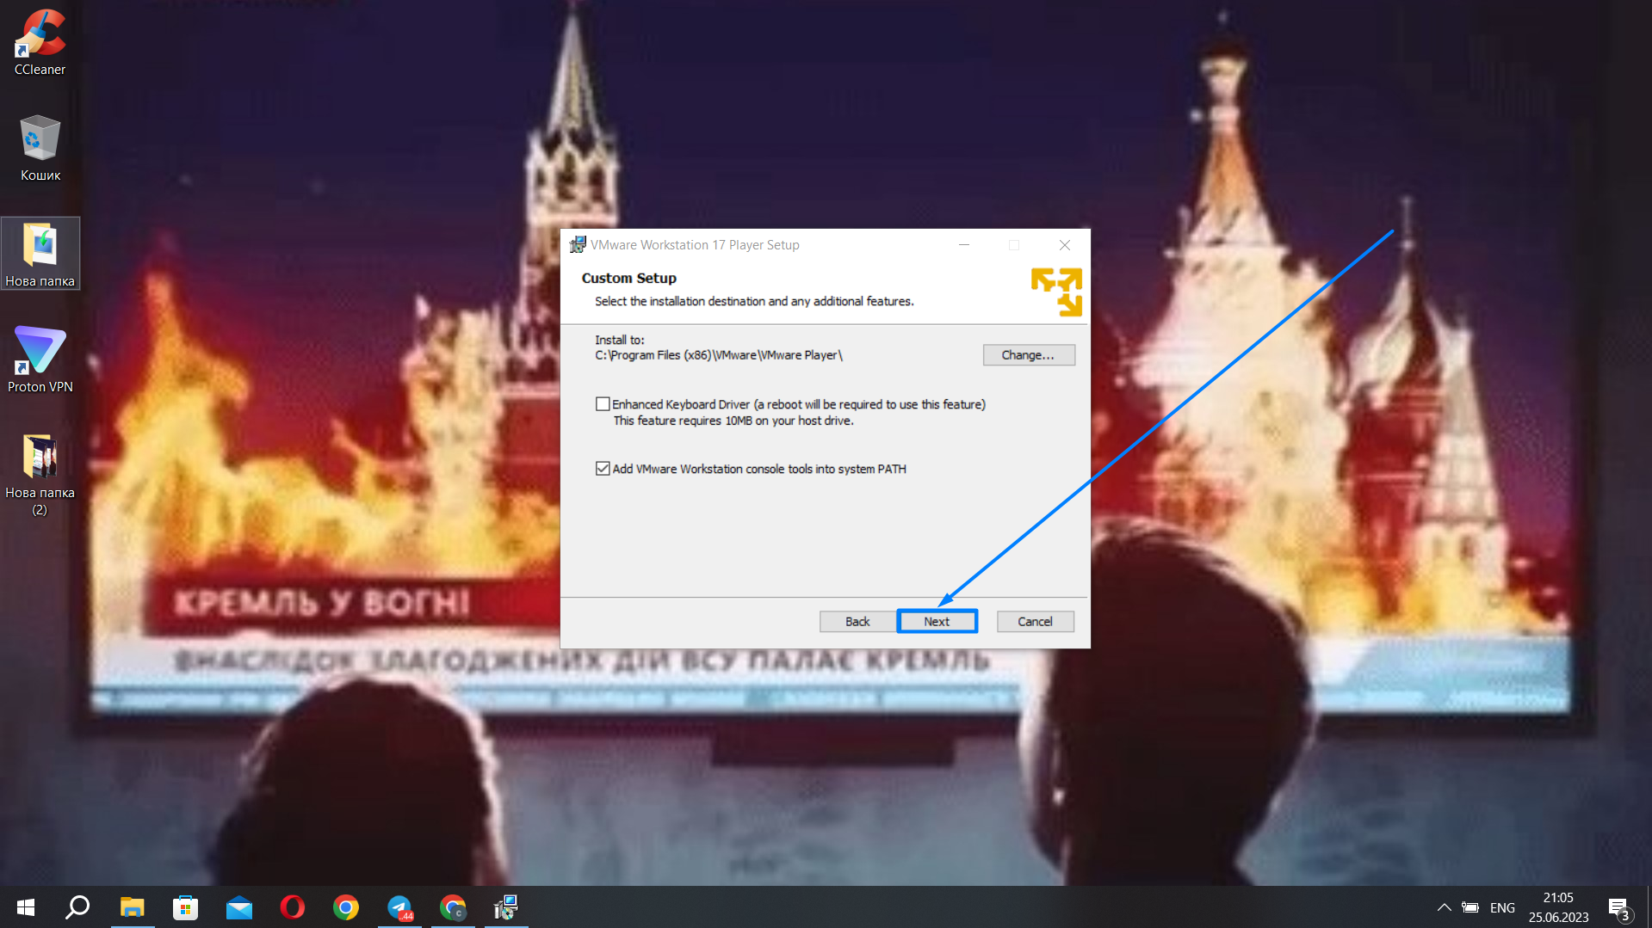Launch first Google Chrome taskbar icon
This screenshot has width=1652, height=928.
coord(346,907)
